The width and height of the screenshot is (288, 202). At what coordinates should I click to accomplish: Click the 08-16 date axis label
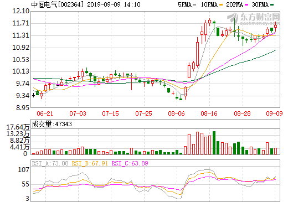(209, 113)
